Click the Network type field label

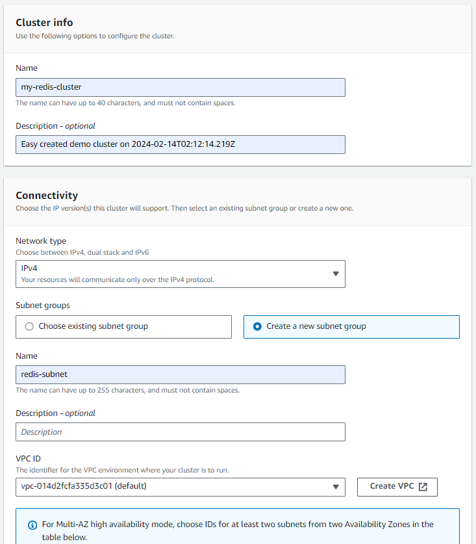[x=41, y=240]
